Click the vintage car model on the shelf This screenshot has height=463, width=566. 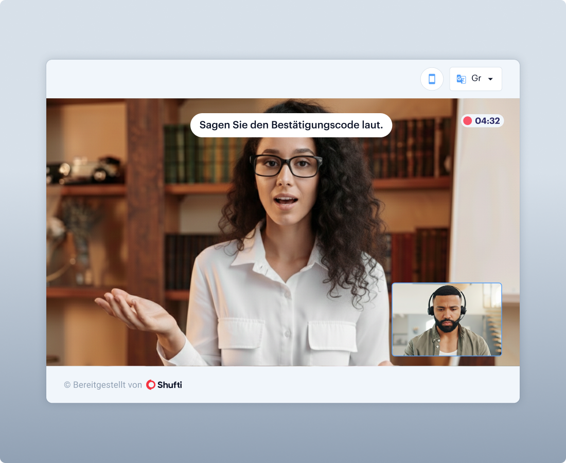click(x=93, y=170)
